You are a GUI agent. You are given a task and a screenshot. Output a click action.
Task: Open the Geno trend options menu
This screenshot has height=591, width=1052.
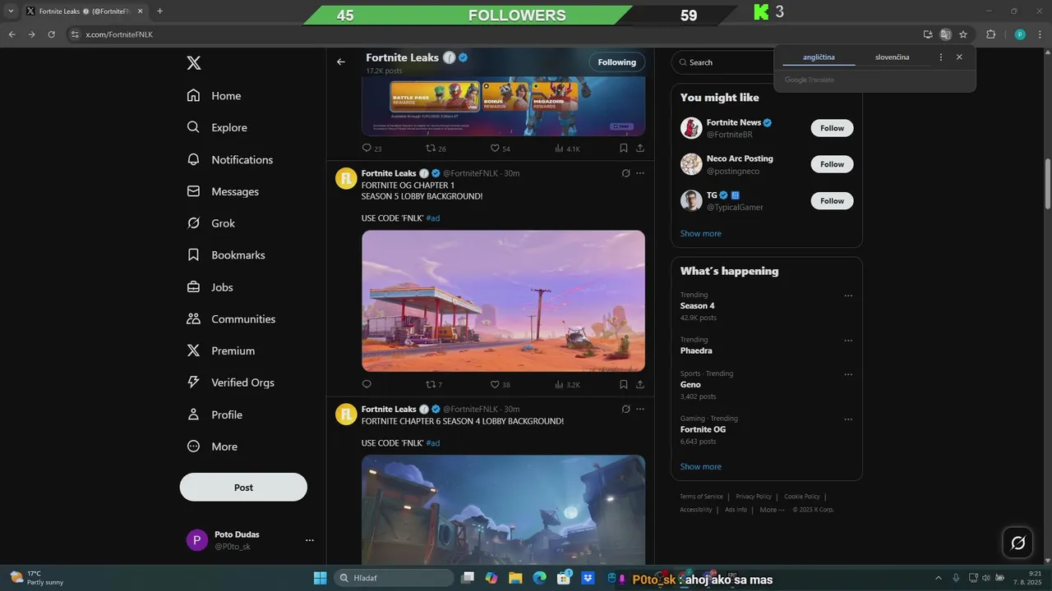tap(848, 374)
